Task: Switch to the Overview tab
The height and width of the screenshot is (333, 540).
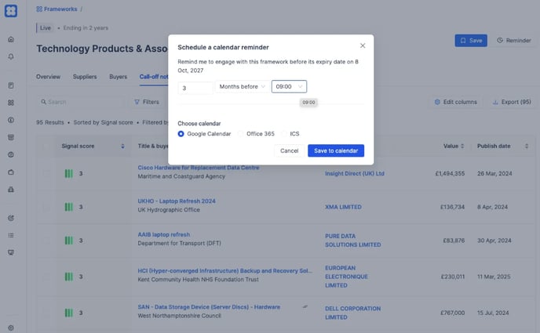Action: (x=48, y=77)
